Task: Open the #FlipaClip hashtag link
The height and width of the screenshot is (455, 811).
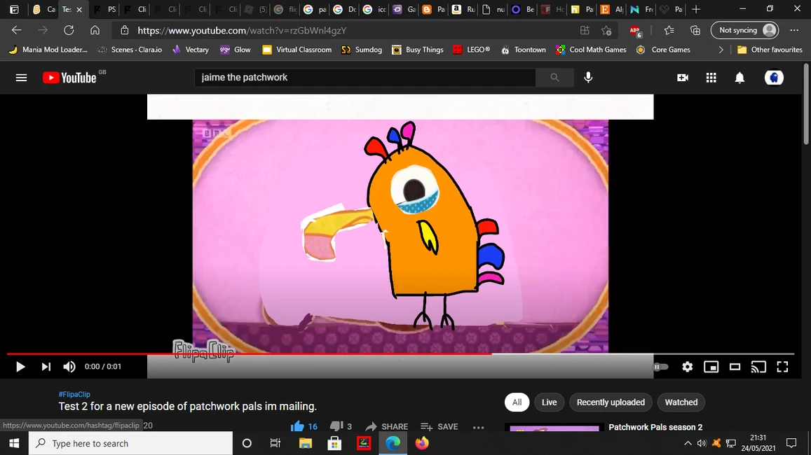Action: click(x=74, y=393)
